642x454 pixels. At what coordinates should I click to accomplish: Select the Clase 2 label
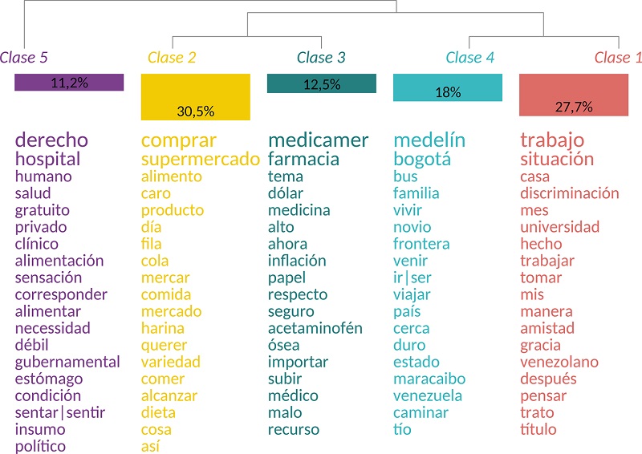tap(172, 57)
